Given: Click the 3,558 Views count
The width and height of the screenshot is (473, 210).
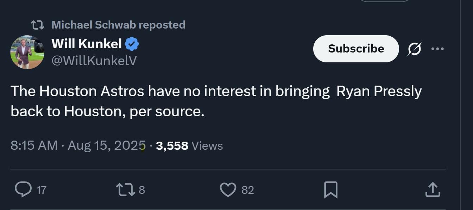Looking at the screenshot, I should click(172, 145).
